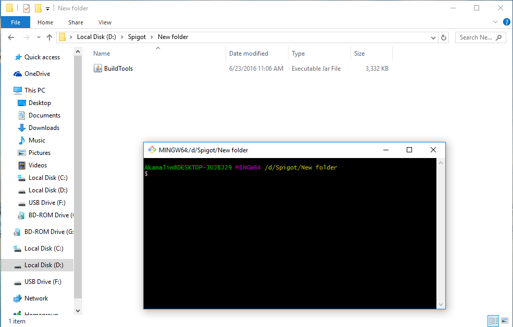
Task: Open Documents in navigation pane
Action: 44,115
